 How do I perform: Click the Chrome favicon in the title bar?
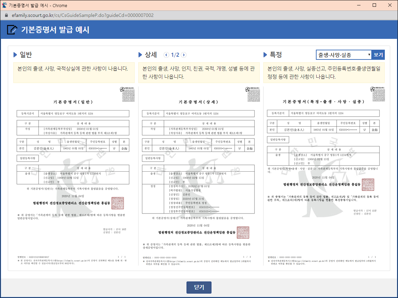coord(5,5)
